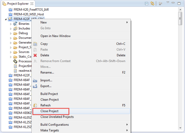Click the vertical scrollbar thumb
The width and height of the screenshot is (185, 133).
click(x=180, y=18)
